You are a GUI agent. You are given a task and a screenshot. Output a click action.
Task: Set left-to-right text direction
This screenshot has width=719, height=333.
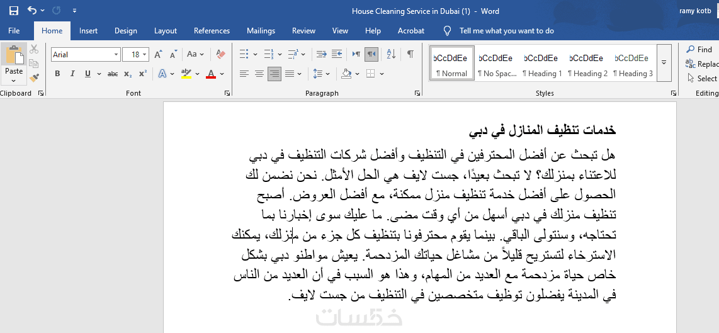click(x=356, y=54)
